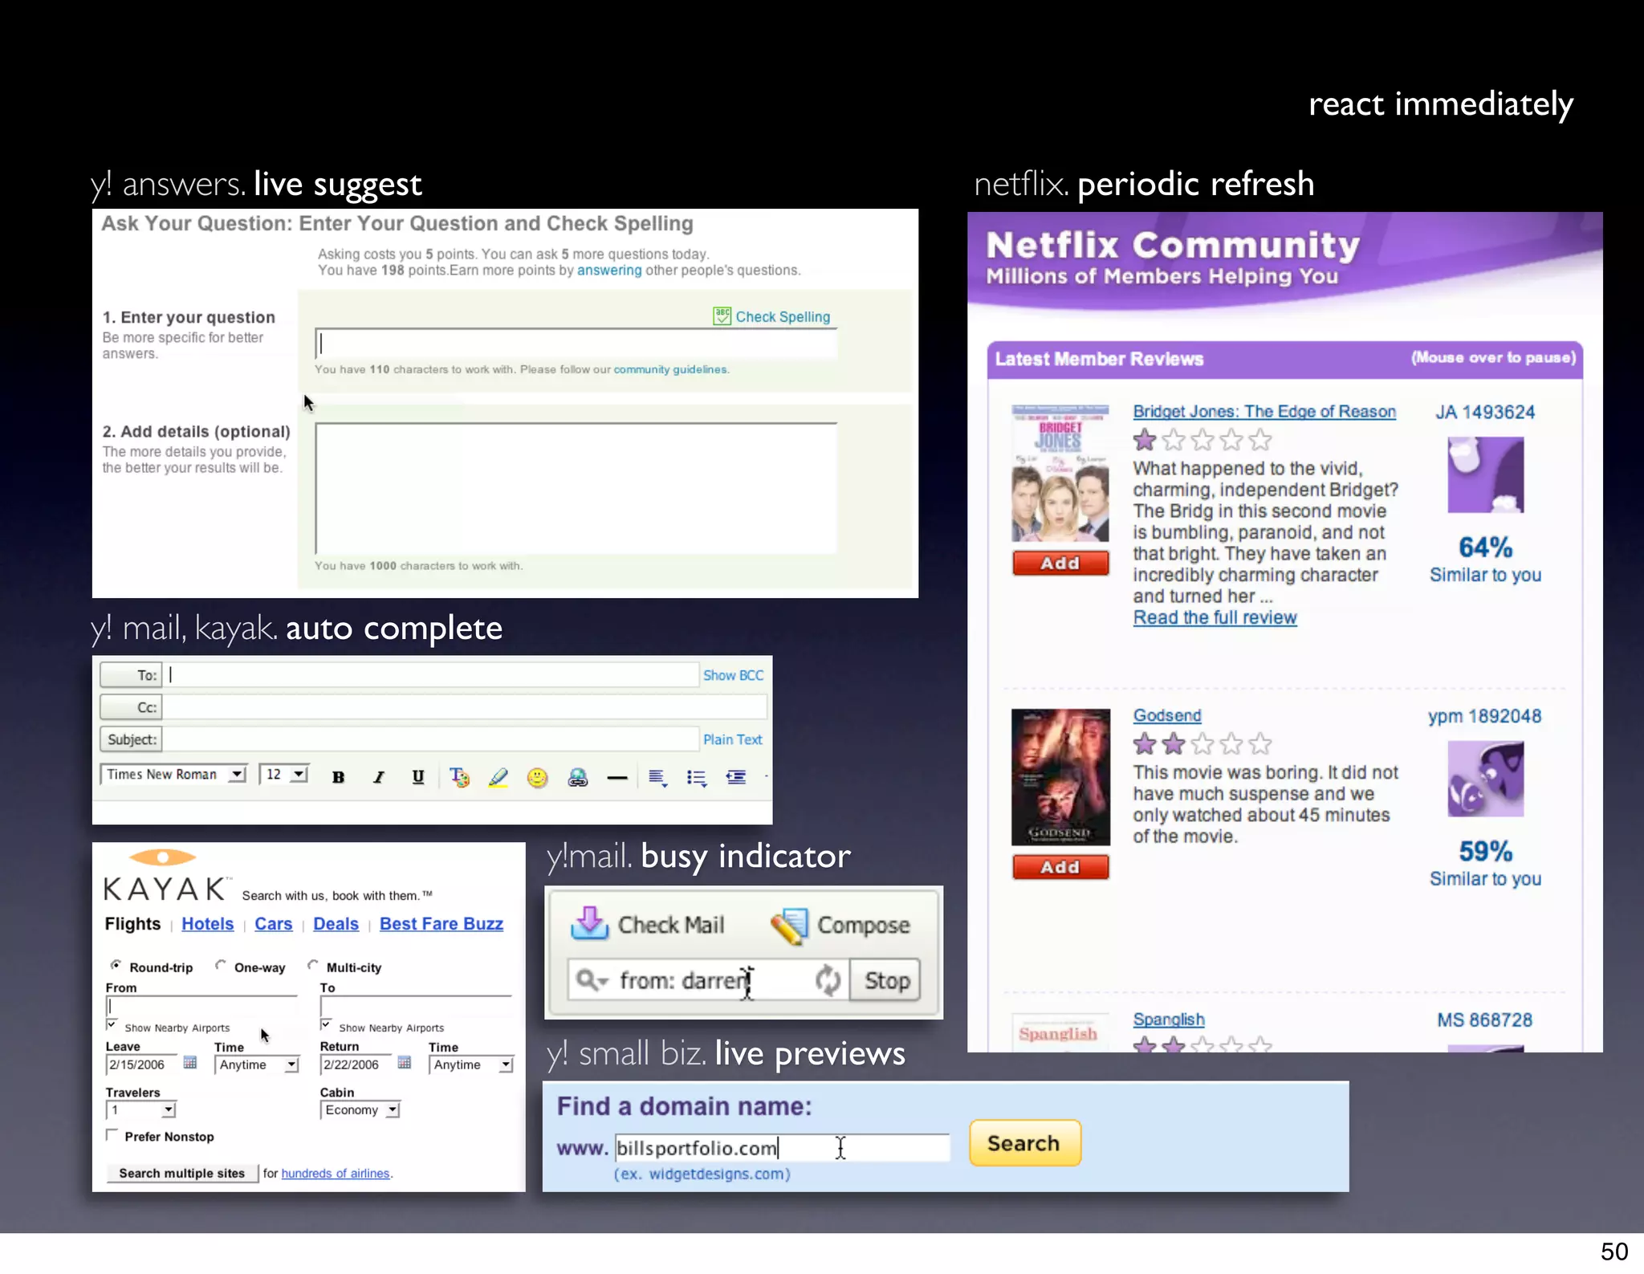This screenshot has width=1644, height=1274.
Task: Open the Kayak Hotels tab
Action: pos(207,924)
